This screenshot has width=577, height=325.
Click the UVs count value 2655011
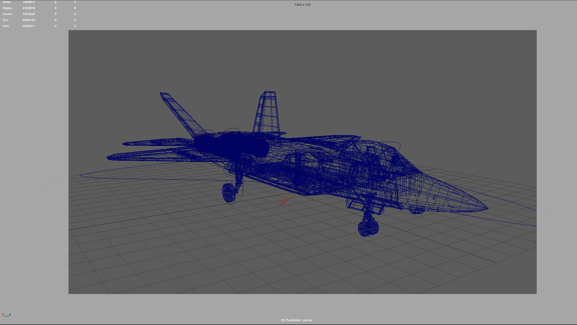pyautogui.click(x=29, y=26)
